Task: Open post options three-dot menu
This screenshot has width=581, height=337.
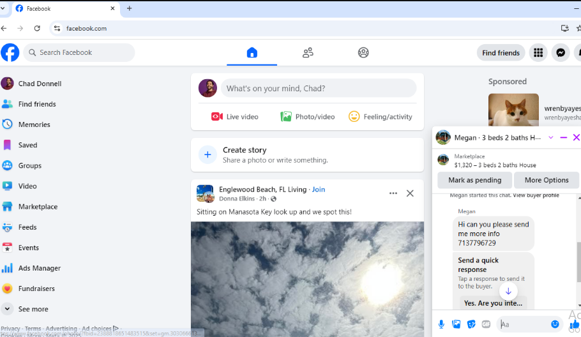Action: coord(393,193)
